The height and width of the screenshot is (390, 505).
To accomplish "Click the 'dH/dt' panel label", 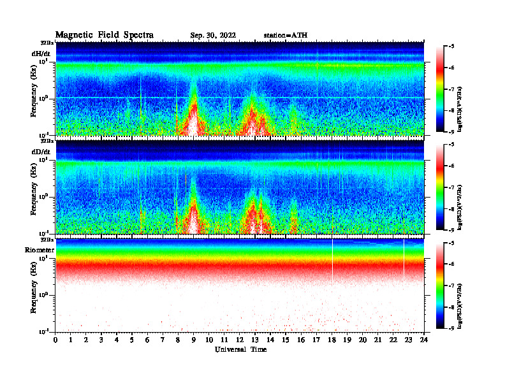I will [x=41, y=54].
